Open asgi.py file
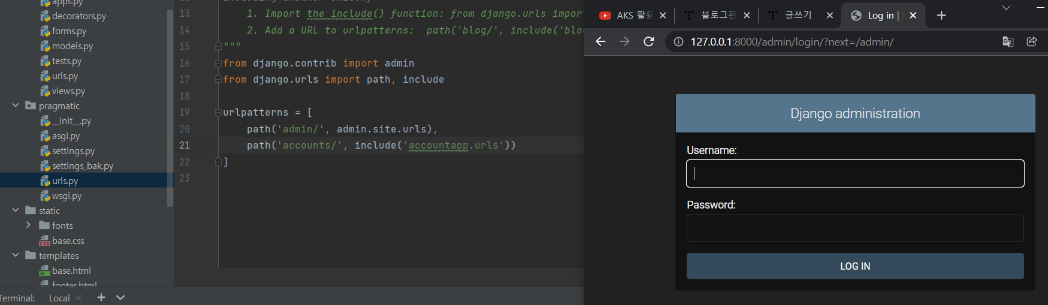 tap(65, 136)
